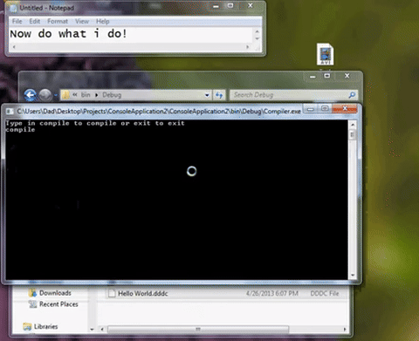The width and height of the screenshot is (419, 341).
Task: Select the AVI file icon on desktop
Action: pos(325,54)
